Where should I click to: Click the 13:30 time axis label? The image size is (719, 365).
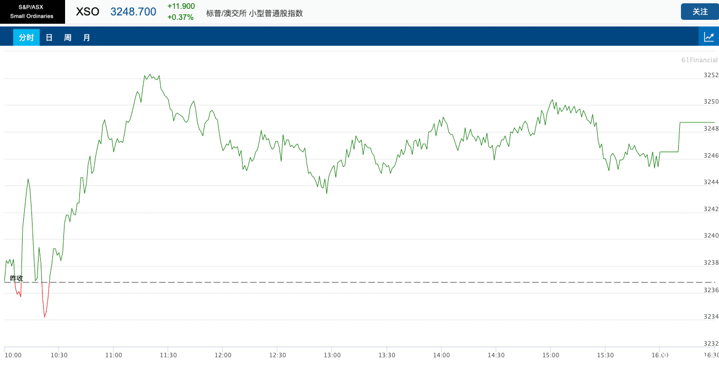(x=387, y=355)
